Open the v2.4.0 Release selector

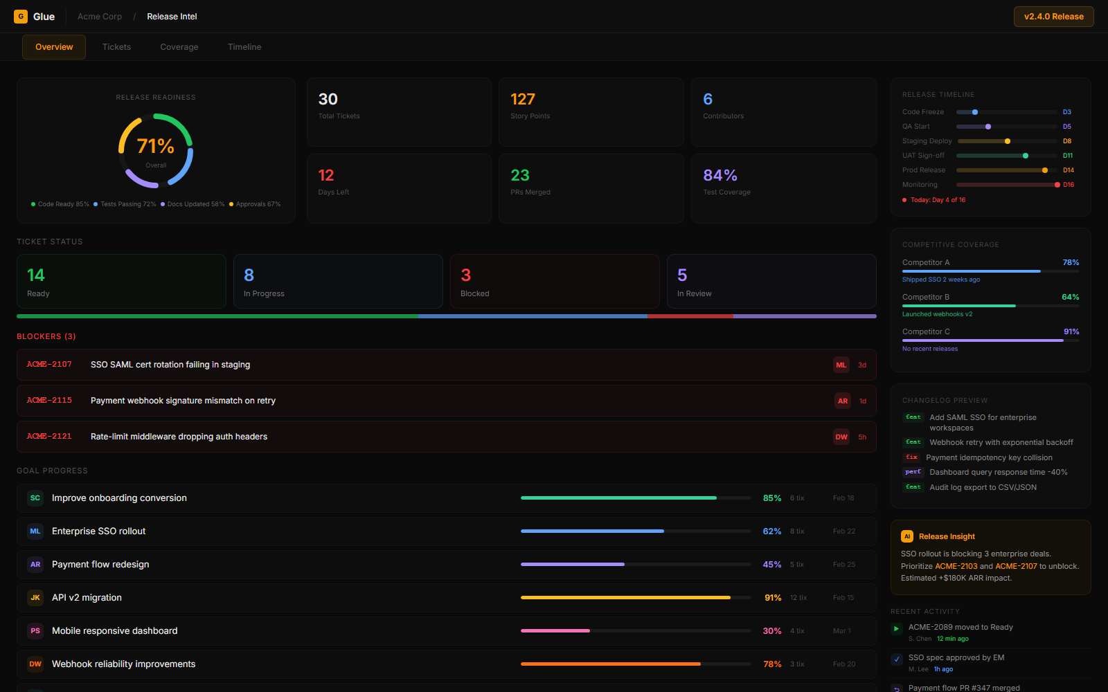coord(1053,17)
